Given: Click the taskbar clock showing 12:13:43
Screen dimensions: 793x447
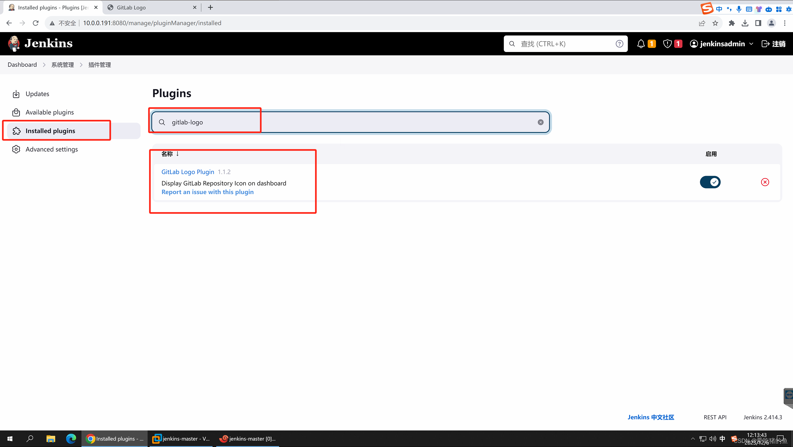Looking at the screenshot, I should tap(756, 435).
